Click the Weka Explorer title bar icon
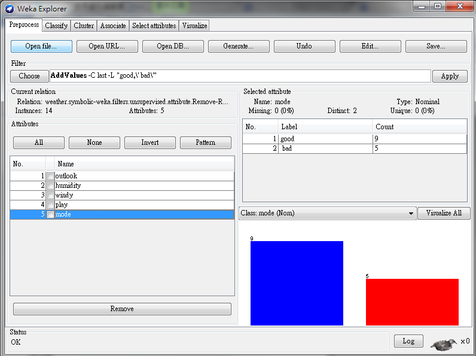Screen dimensions: 476x356 click(10, 8)
